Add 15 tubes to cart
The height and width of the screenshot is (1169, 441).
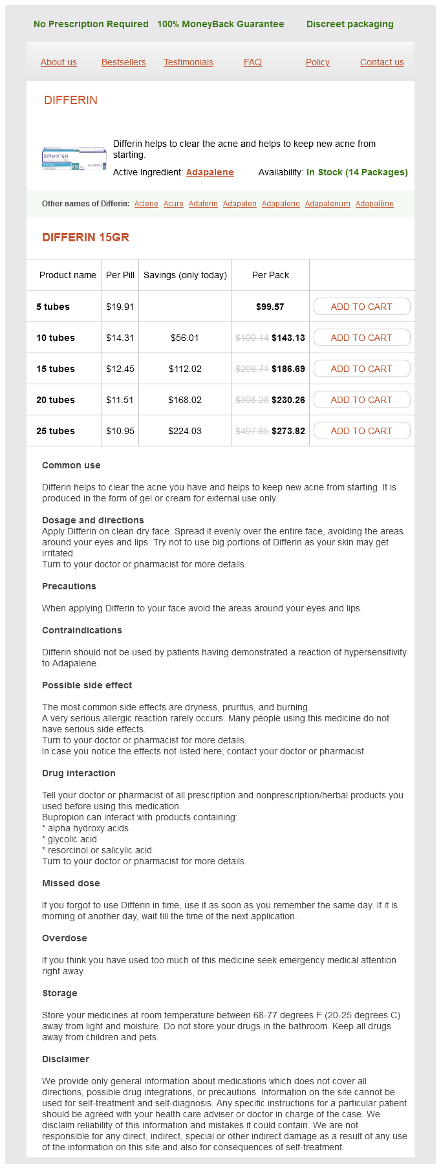pyautogui.click(x=361, y=369)
